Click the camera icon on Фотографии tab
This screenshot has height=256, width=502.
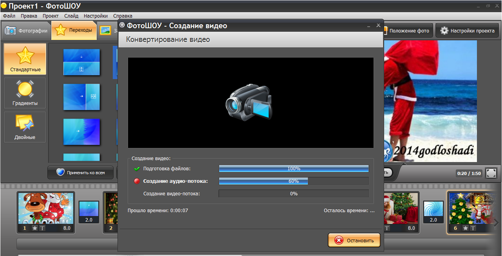tap(10, 31)
